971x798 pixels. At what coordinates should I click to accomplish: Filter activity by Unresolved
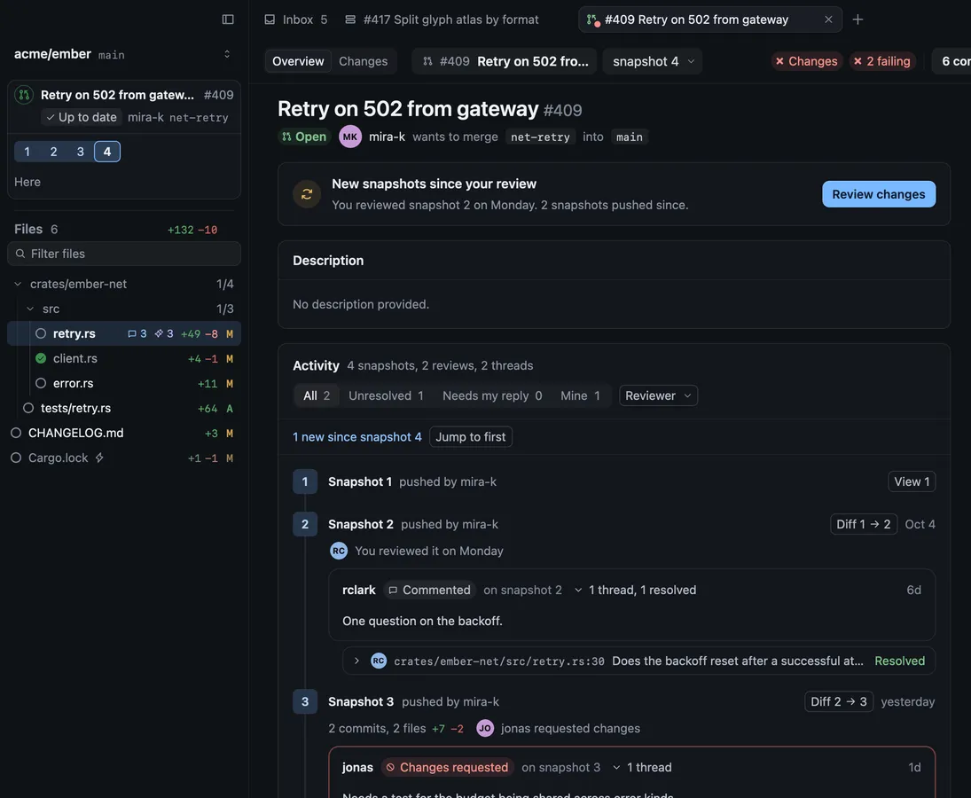(x=386, y=395)
